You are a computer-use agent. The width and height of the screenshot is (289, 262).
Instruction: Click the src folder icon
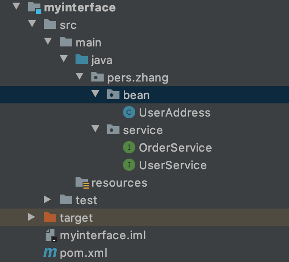pyautogui.click(x=50, y=24)
